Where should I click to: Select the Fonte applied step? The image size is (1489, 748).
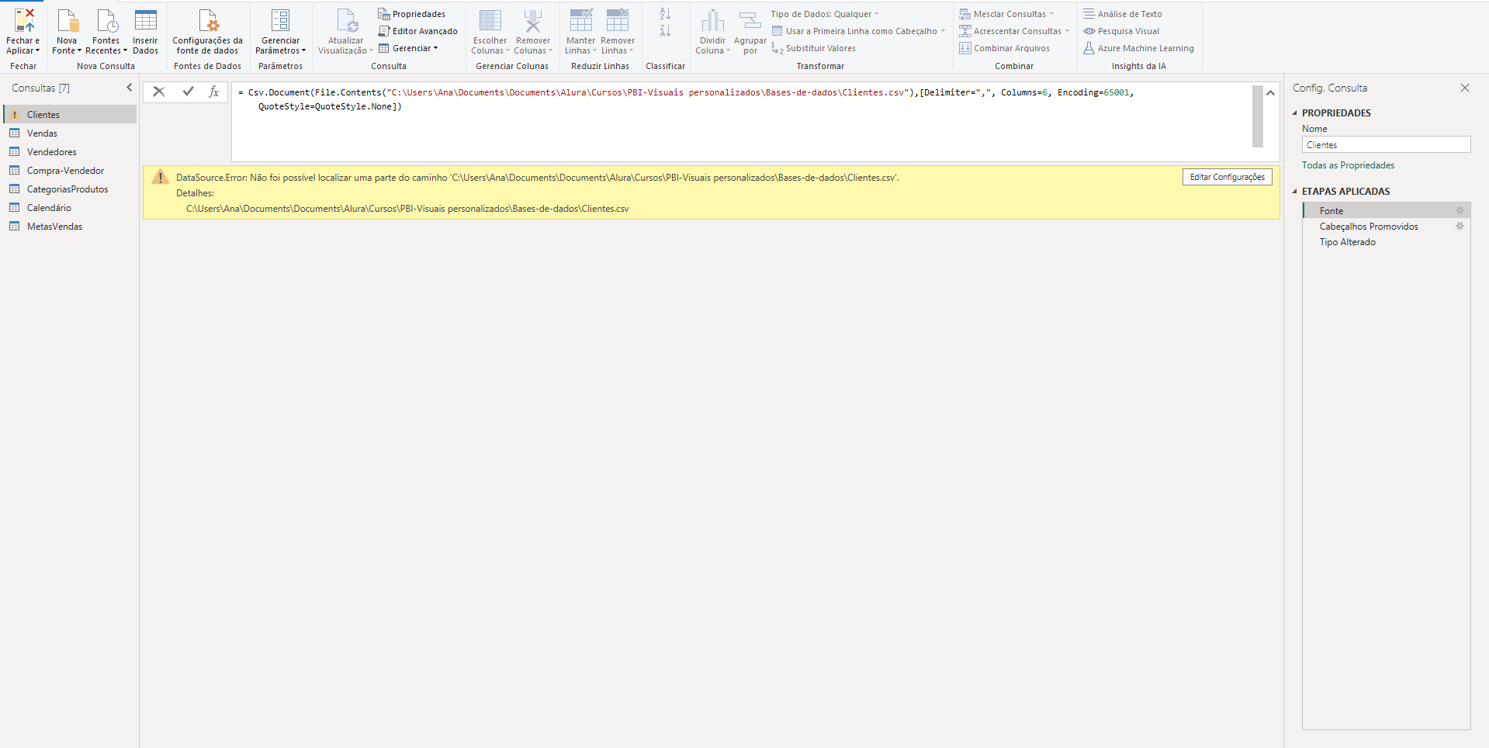tap(1386, 211)
